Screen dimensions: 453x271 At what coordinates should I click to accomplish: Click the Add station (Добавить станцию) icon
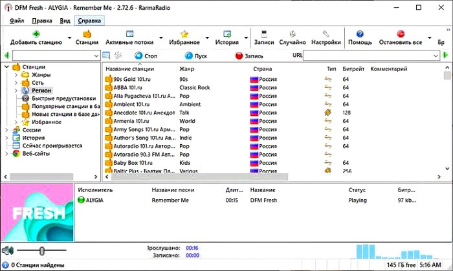click(36, 34)
